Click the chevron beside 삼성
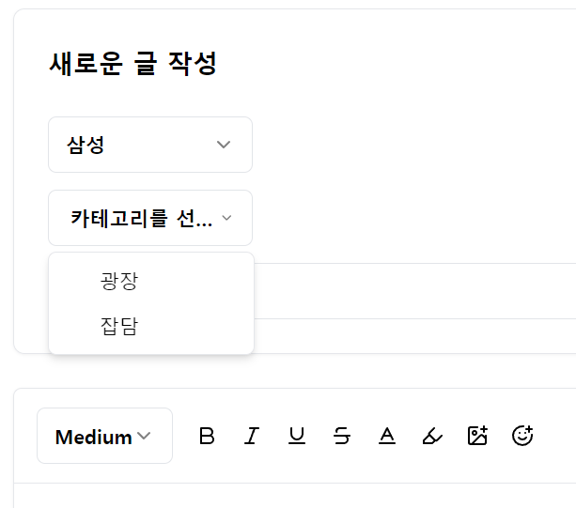Screen dimensions: 576x508 click(x=224, y=145)
